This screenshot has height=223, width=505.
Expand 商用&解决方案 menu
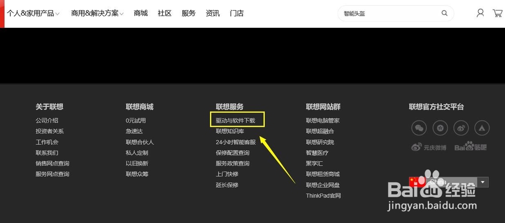tap(97, 14)
